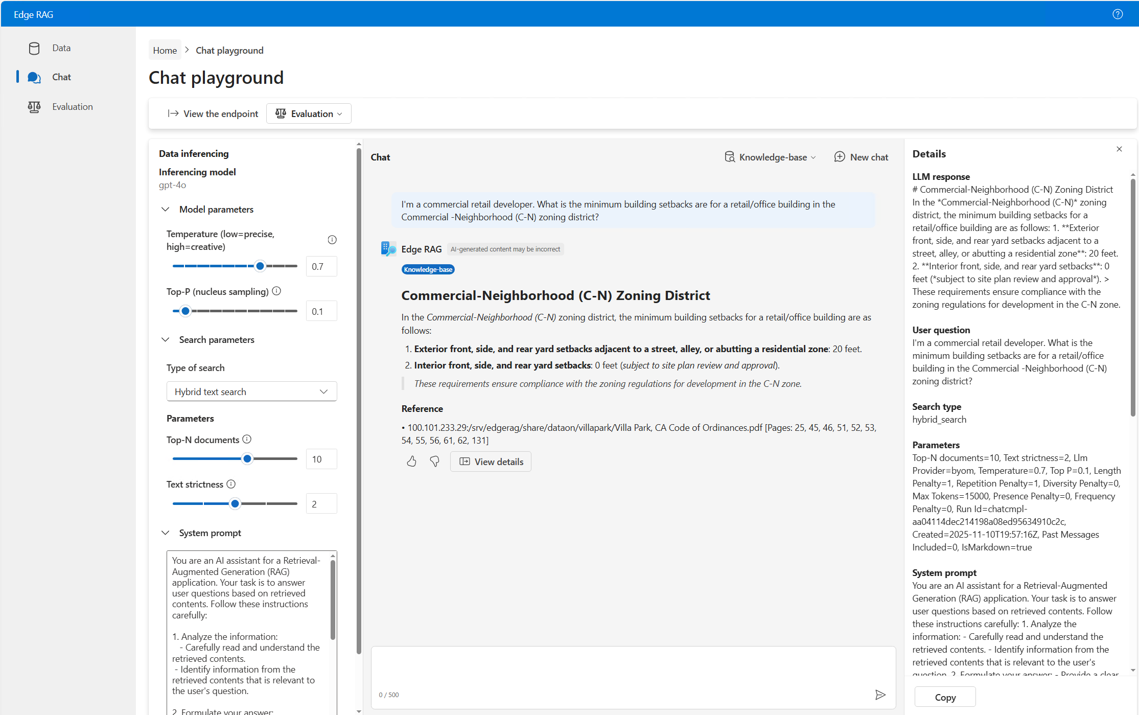The width and height of the screenshot is (1139, 715).
Task: Click the thumbs down feedback icon
Action: [434, 462]
